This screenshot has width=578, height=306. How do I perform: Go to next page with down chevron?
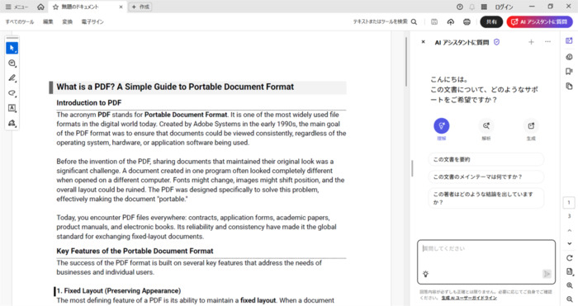pyautogui.click(x=570, y=243)
